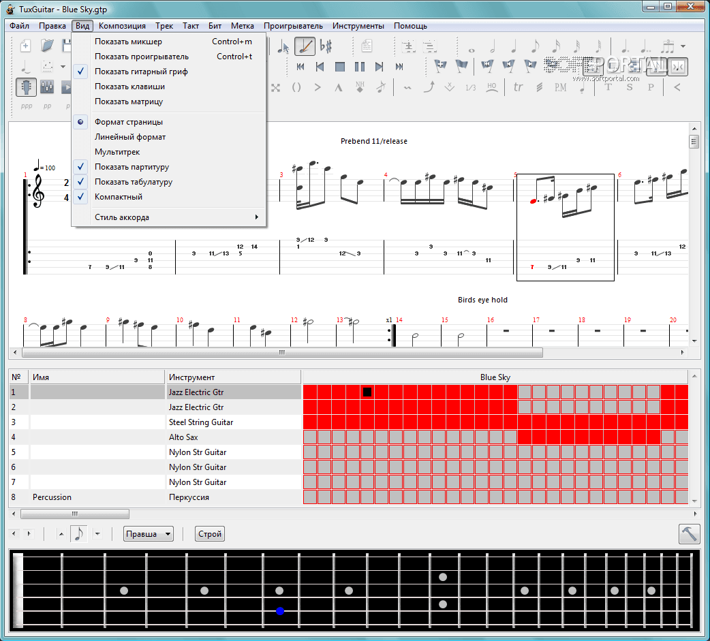This screenshot has height=641, width=710.
Task: Click the hammer settings icon on fretboard
Action: click(690, 533)
